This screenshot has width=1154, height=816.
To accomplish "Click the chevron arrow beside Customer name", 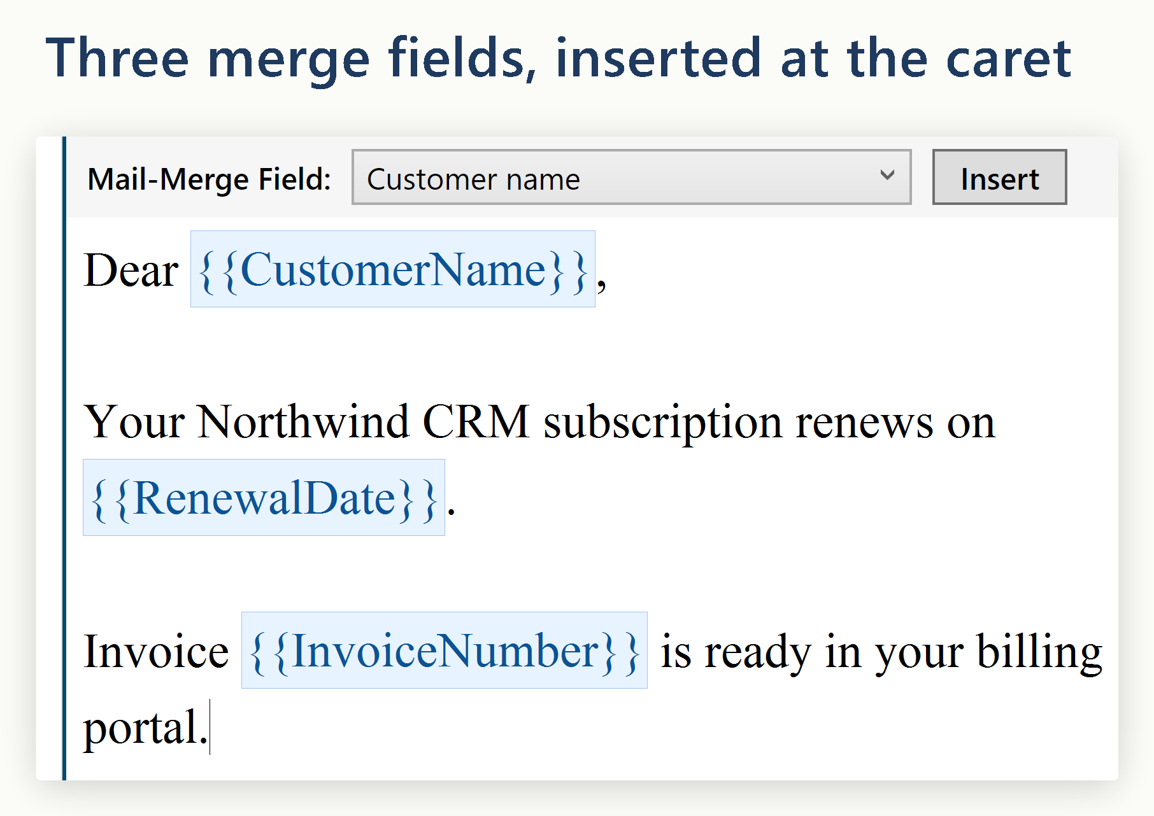I will [x=887, y=175].
